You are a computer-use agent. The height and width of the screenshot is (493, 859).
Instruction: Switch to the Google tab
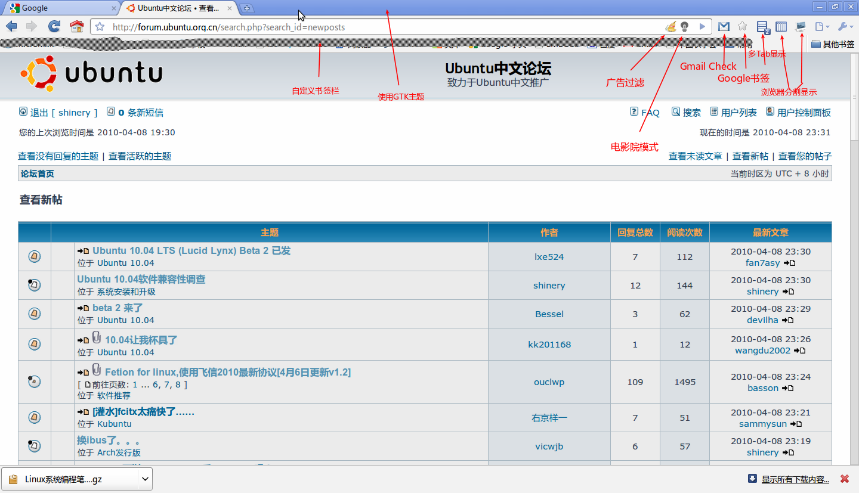point(61,8)
